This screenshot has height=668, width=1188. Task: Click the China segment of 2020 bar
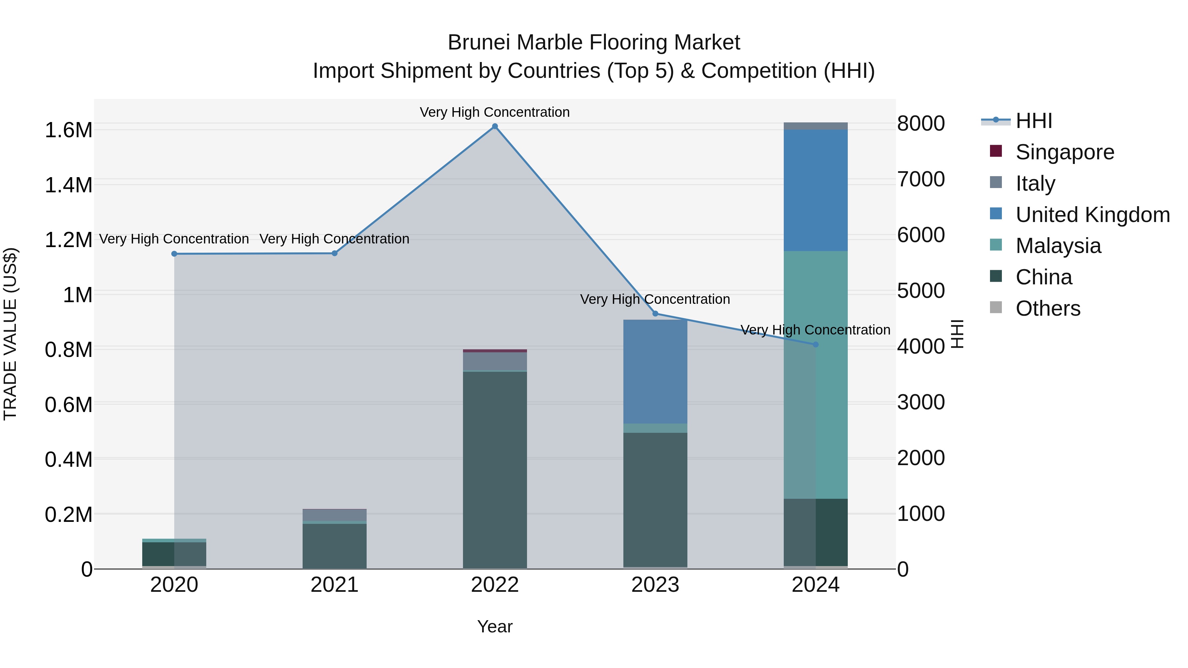pyautogui.click(x=174, y=554)
